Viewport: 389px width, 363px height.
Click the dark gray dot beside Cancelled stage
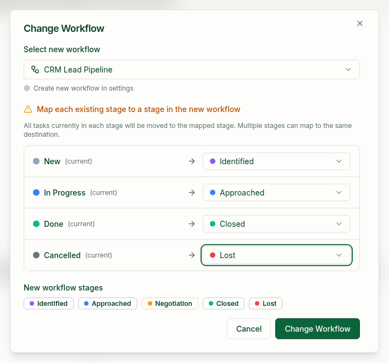tap(36, 255)
